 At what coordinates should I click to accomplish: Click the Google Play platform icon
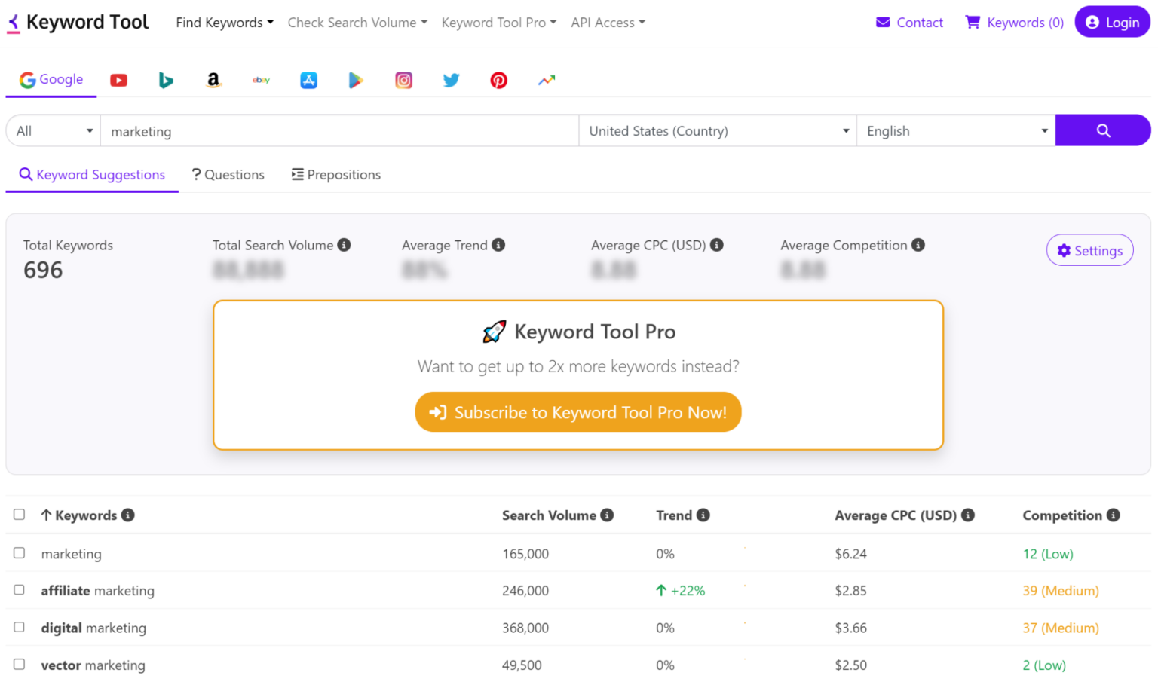(x=356, y=80)
